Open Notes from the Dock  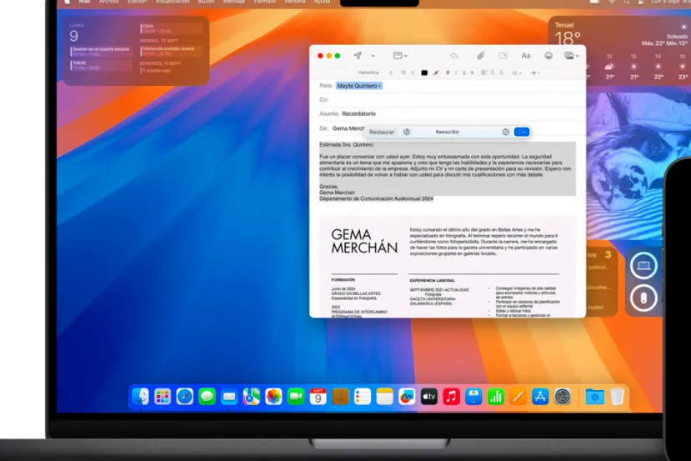[385, 397]
